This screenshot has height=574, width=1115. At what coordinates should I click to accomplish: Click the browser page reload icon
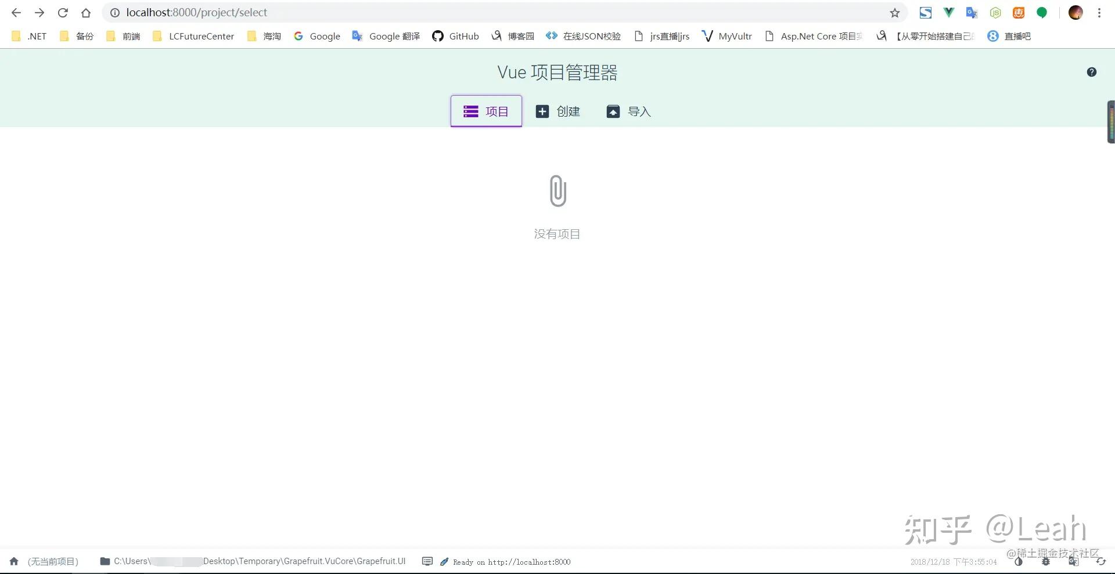(x=62, y=12)
